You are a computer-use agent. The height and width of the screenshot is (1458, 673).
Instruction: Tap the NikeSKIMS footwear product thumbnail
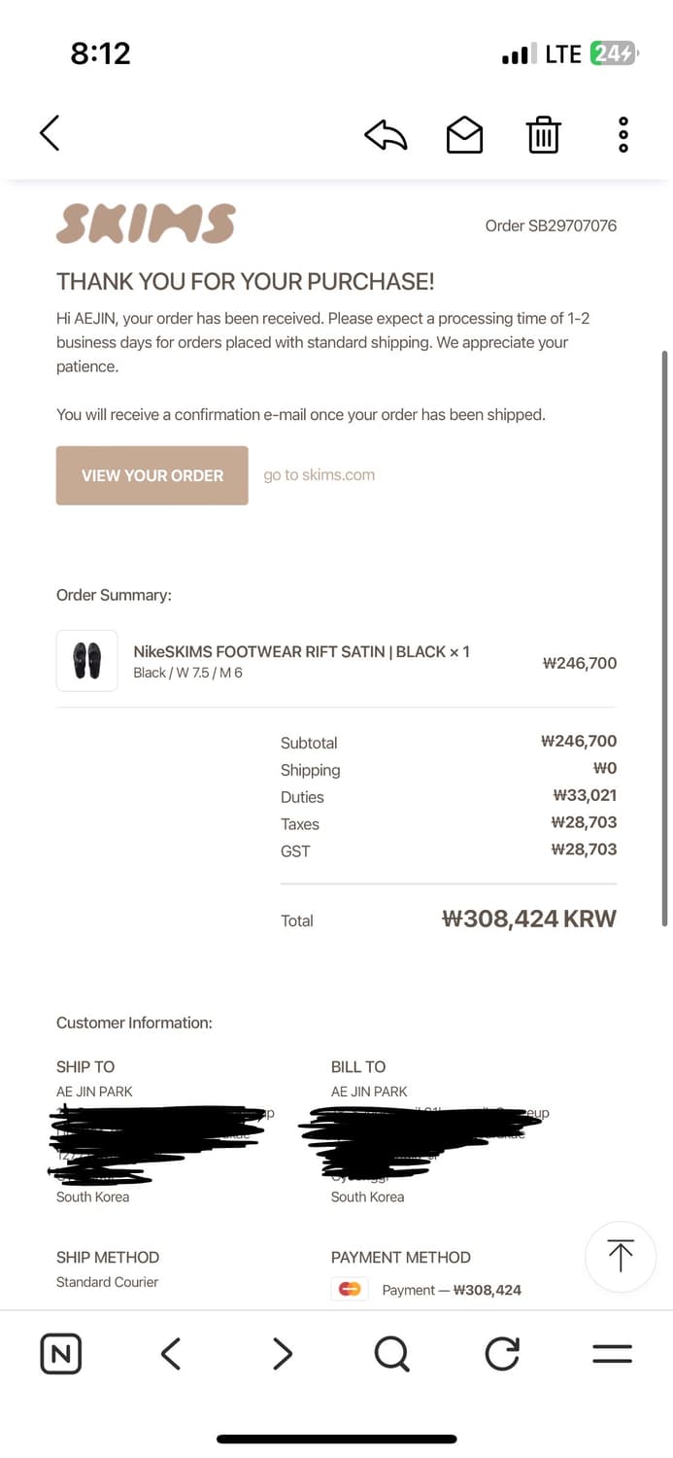86,660
